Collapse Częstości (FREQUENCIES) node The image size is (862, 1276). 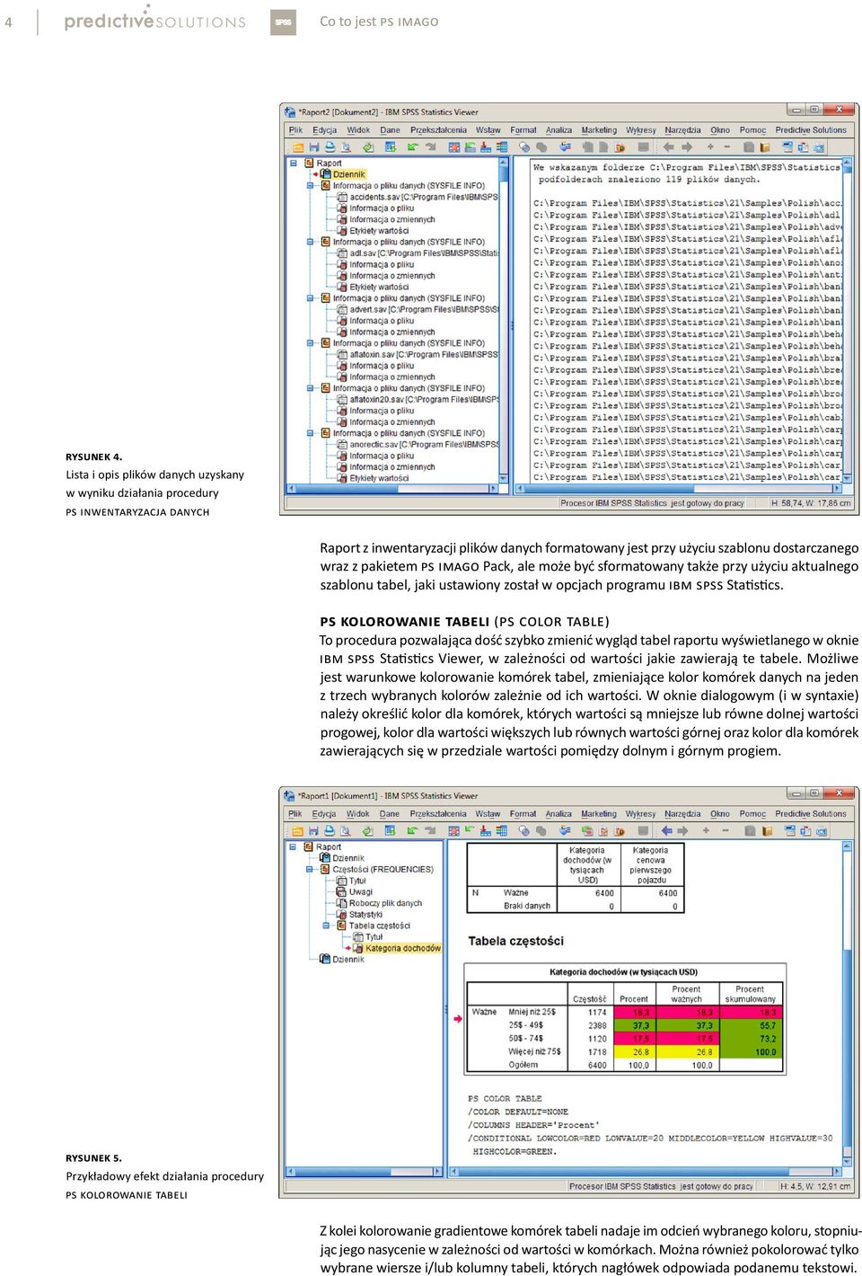pyautogui.click(x=311, y=869)
